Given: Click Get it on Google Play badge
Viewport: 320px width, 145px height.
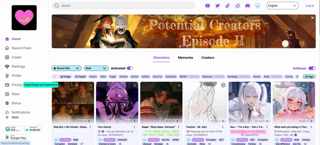Looking at the screenshot, I should pyautogui.click(x=16, y=137).
